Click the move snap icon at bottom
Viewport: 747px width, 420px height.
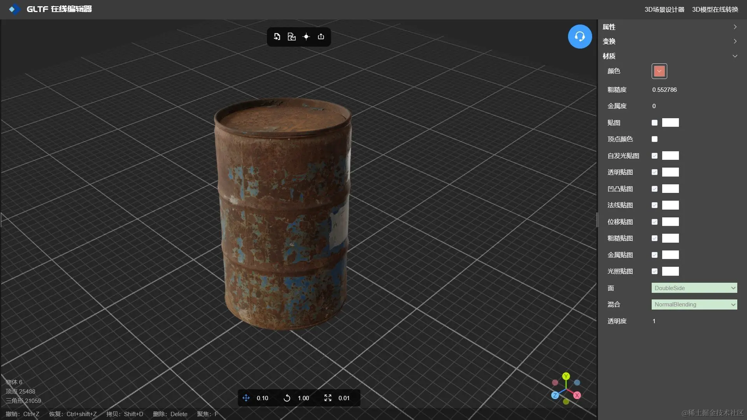246,398
